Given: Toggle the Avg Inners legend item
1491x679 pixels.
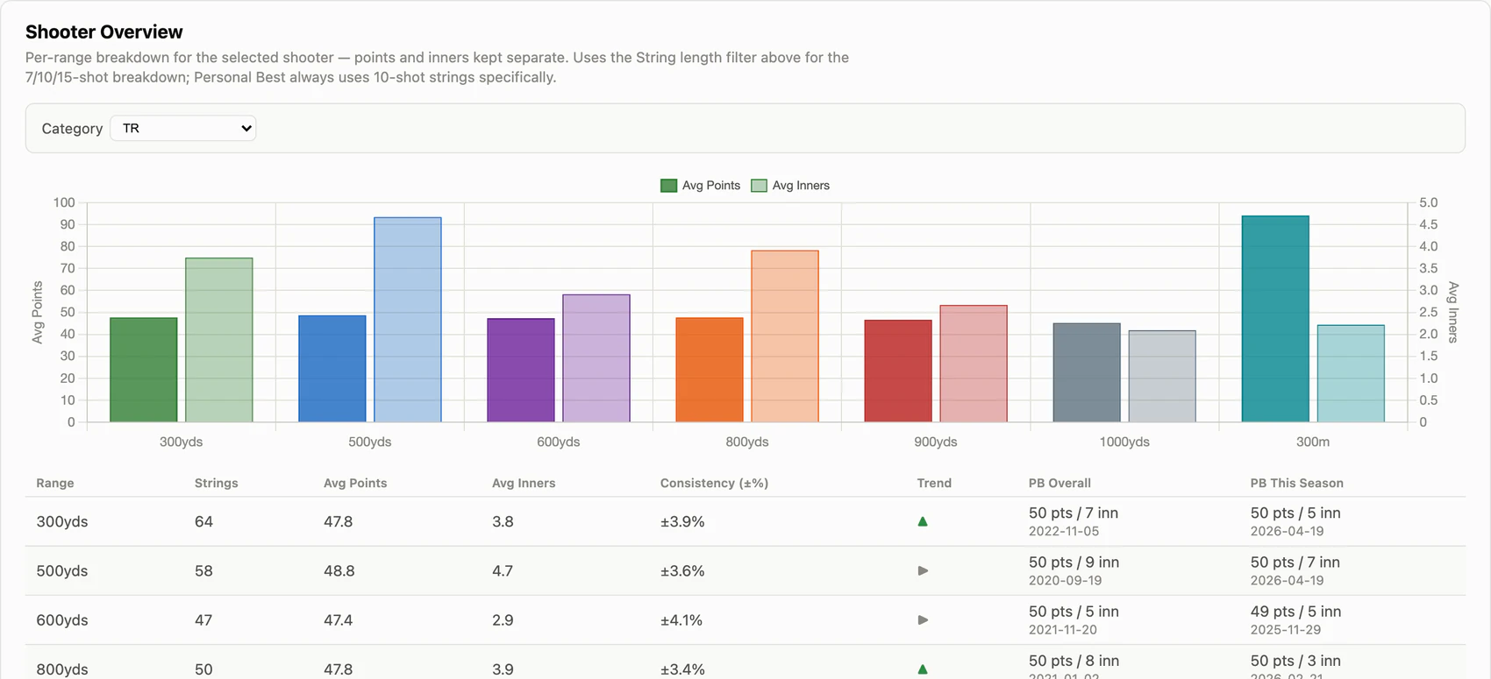Looking at the screenshot, I should [790, 186].
